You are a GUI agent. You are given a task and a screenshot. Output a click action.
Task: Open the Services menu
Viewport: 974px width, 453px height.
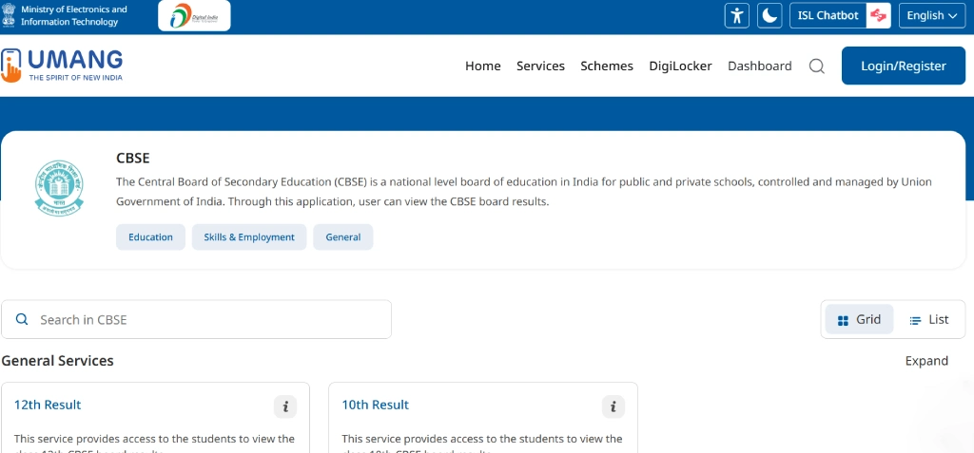pos(540,66)
